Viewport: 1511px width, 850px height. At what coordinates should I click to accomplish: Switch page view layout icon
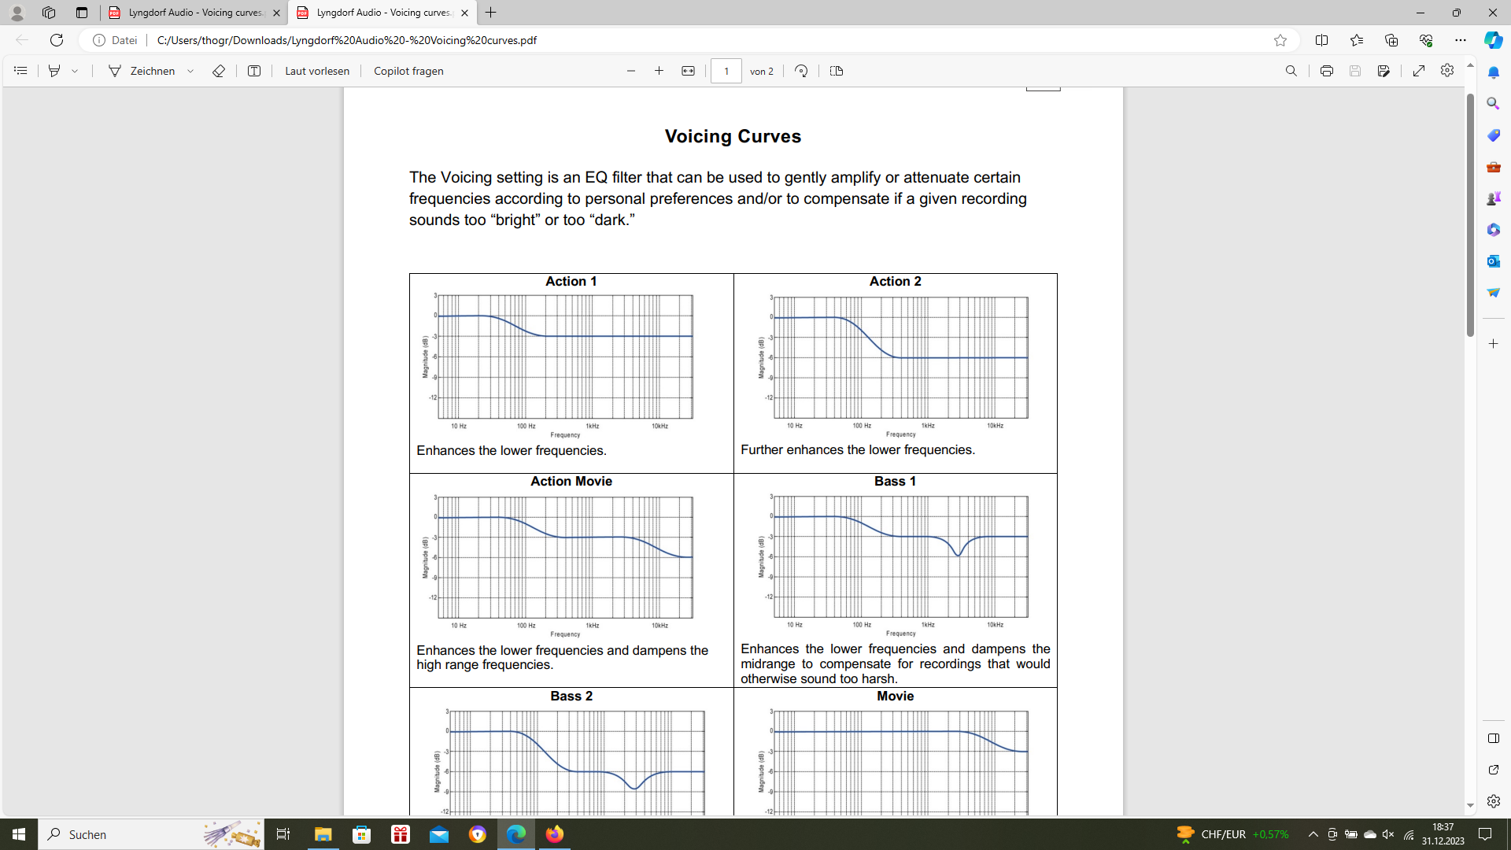837,71
